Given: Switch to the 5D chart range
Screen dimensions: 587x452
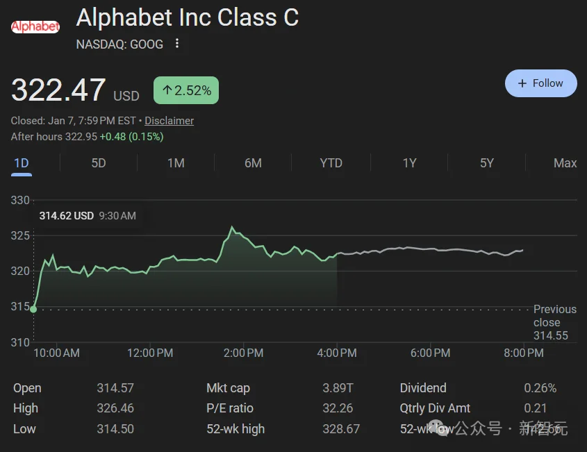Looking at the screenshot, I should point(99,163).
